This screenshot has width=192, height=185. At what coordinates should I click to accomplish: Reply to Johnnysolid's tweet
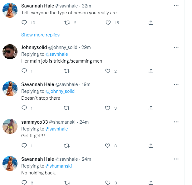(25, 71)
